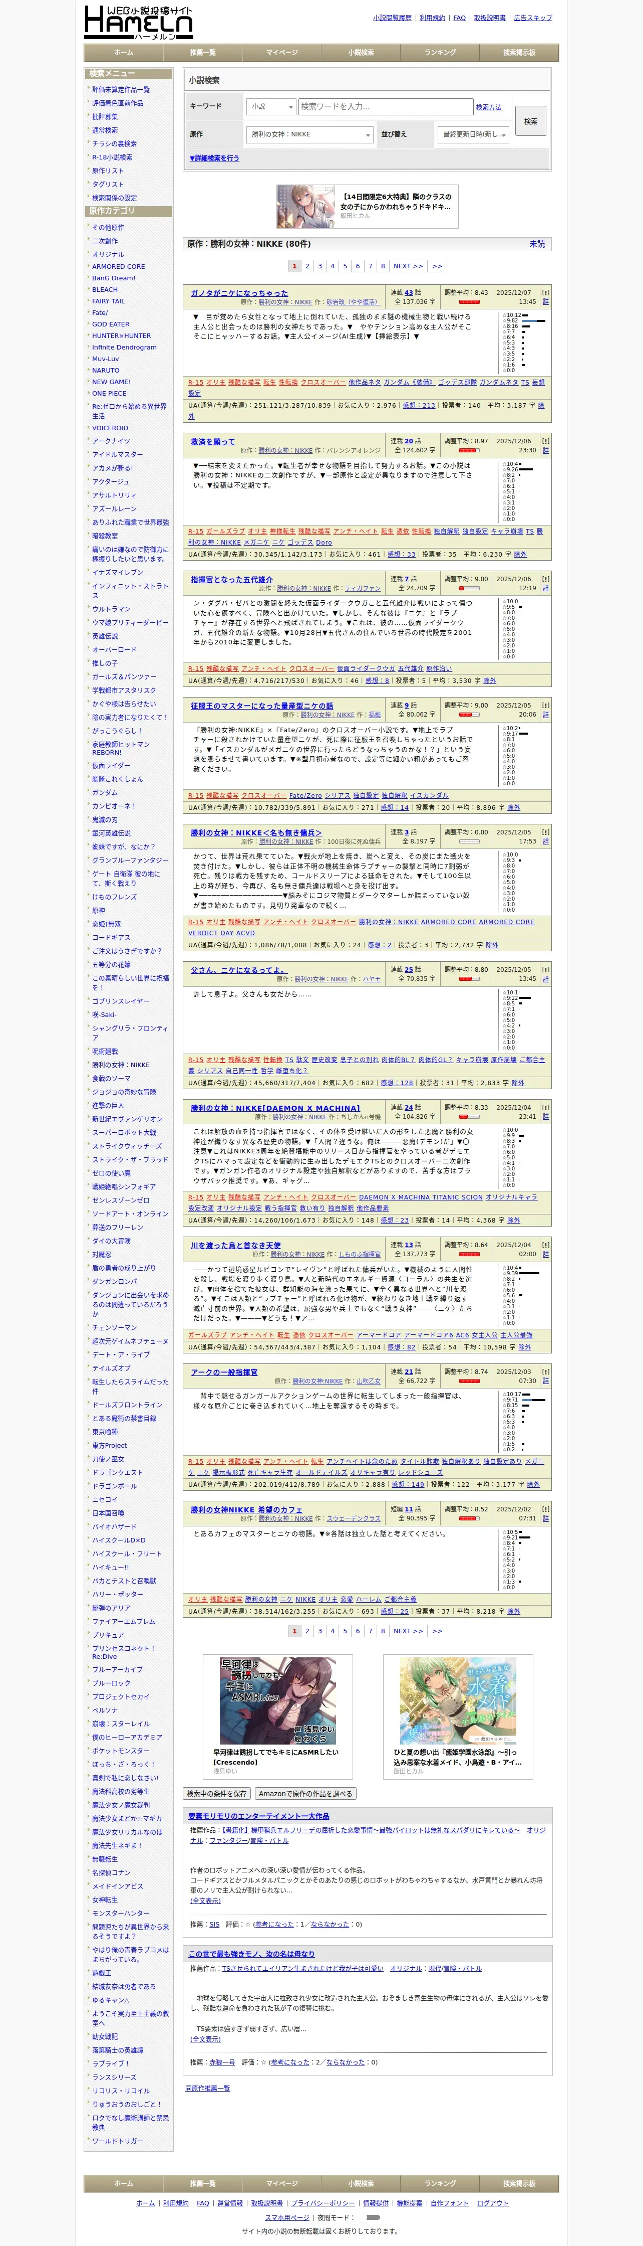Screen dimensions: 643x2246
Task: Open the 並び替え sort order dropdown
Action: pos(473,134)
